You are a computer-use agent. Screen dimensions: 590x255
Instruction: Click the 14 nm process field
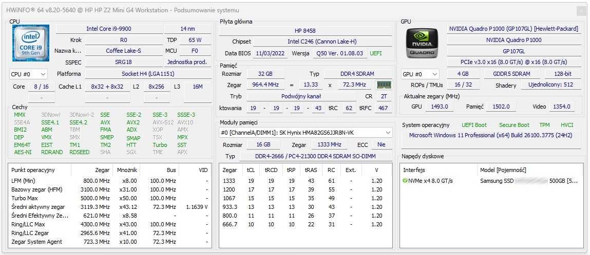click(x=188, y=29)
